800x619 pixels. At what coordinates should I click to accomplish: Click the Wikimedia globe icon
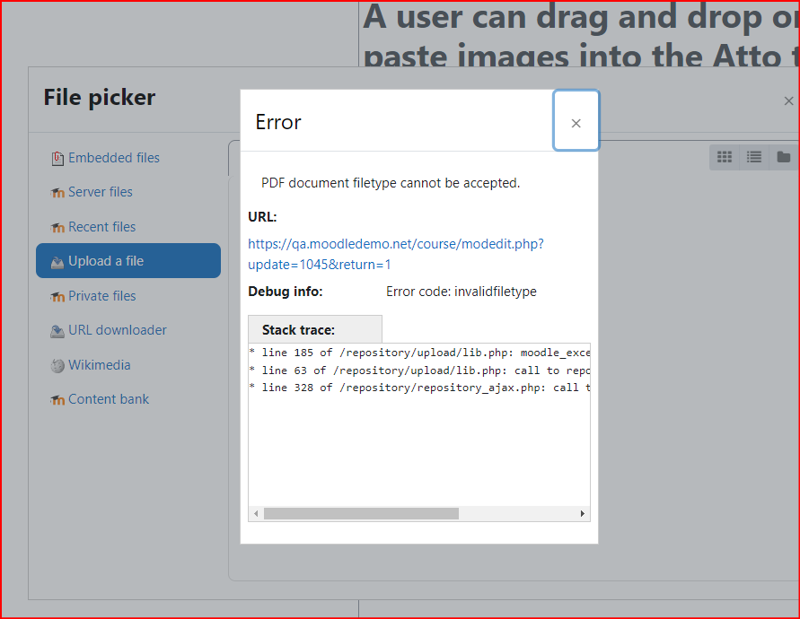(57, 366)
